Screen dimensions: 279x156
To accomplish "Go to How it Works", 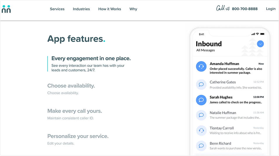I will tap(110, 9).
